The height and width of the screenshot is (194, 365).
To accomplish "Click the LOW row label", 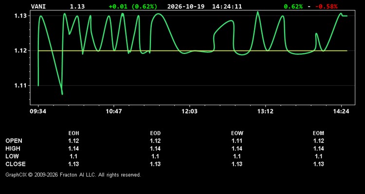I will tap(12, 156).
